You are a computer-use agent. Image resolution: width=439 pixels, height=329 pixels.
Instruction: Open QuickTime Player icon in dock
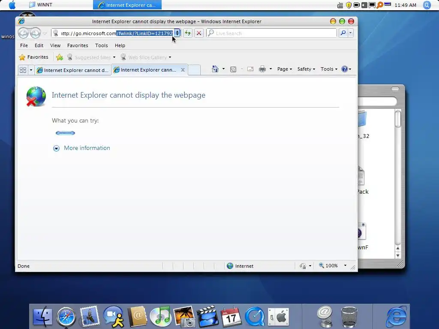pos(255,317)
